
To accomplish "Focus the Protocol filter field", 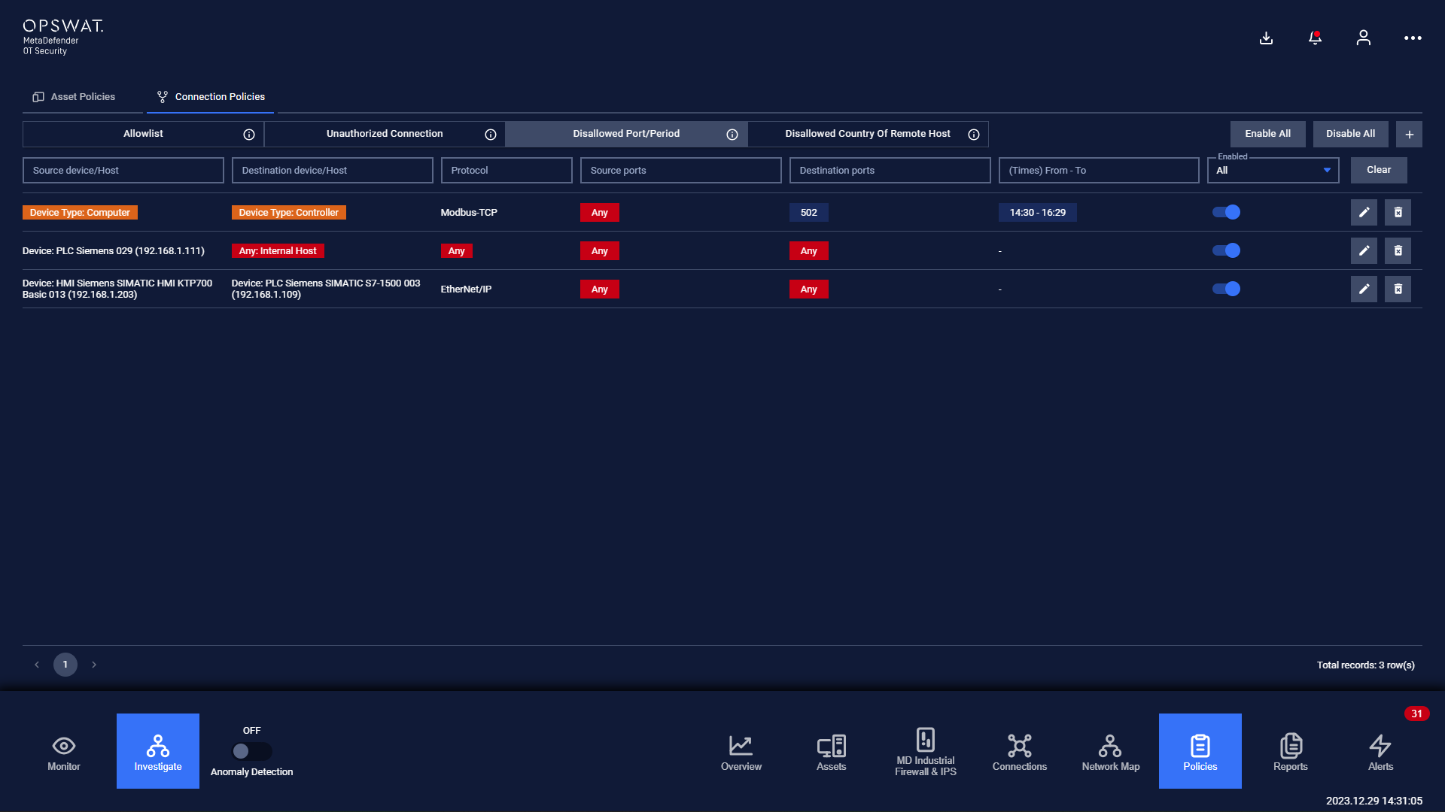I will pos(507,171).
